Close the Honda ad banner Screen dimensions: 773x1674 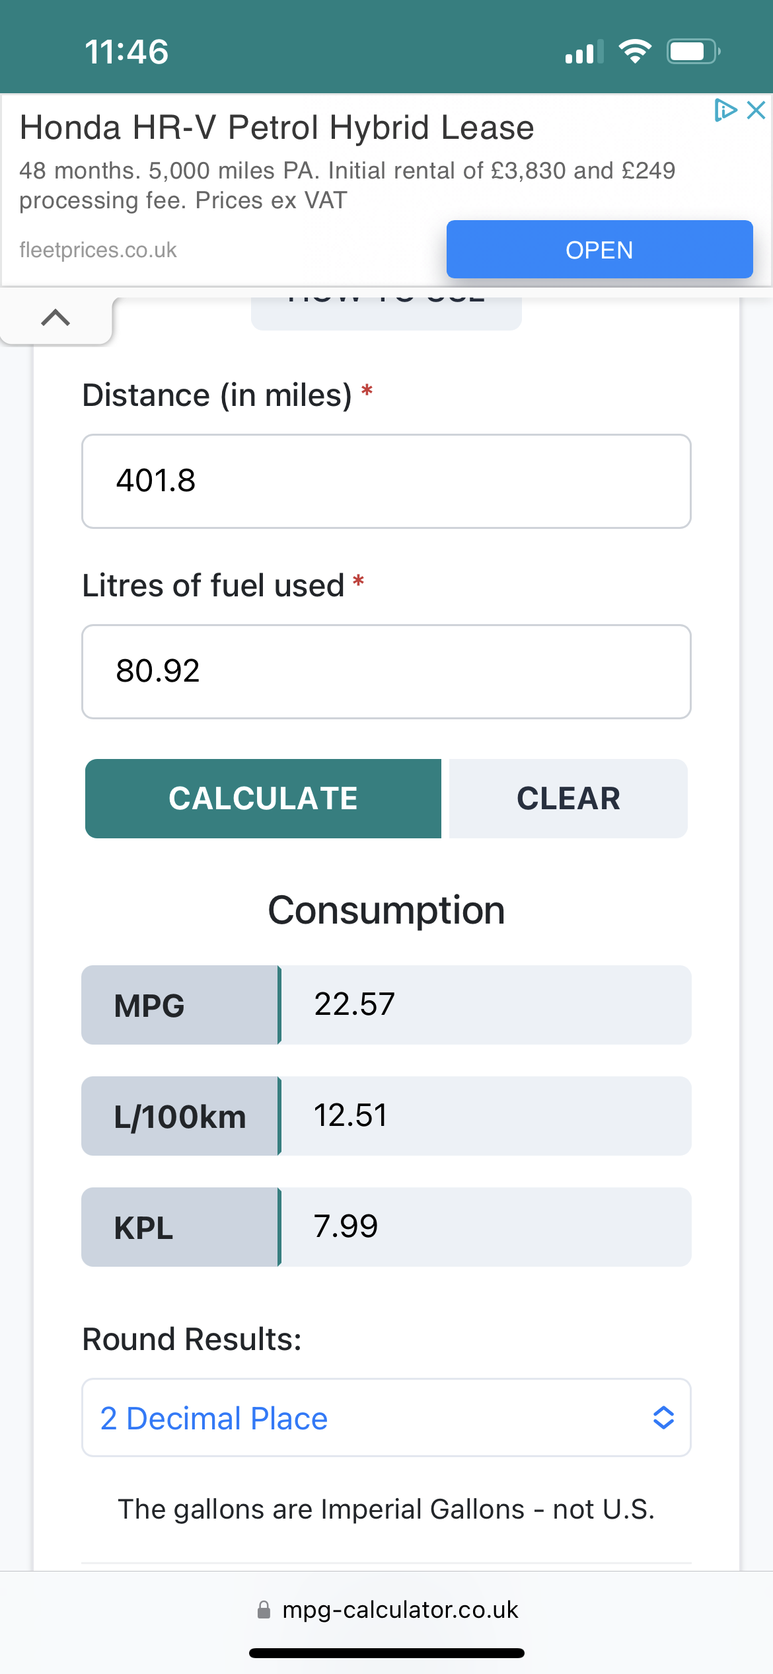pos(756,110)
